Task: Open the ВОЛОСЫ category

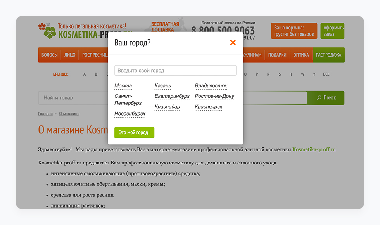Action: pos(50,55)
